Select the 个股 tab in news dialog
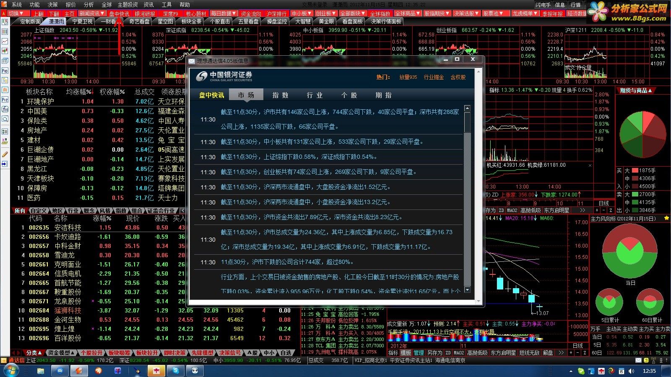This screenshot has height=377, width=671. pos(349,95)
